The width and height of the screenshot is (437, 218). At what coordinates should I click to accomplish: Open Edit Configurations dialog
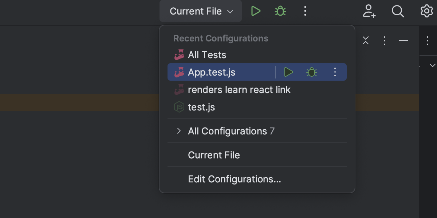tap(235, 179)
